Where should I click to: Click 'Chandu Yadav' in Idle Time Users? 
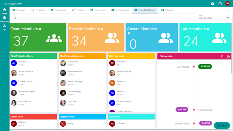pyautogui.click(x=124, y=102)
